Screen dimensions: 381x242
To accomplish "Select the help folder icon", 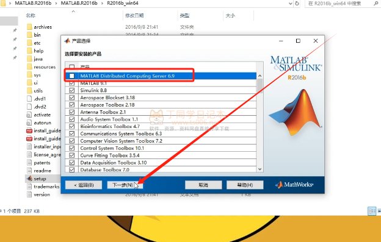I will tap(29, 51).
